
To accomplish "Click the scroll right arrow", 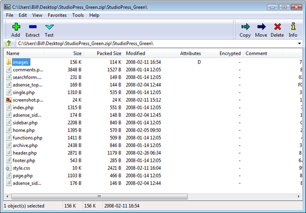I will (299, 196).
